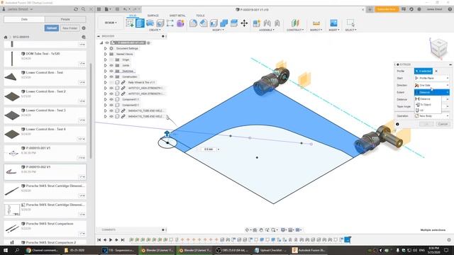The width and height of the screenshot is (454, 255).
Task: Select the Shell tool
Action: point(214,23)
